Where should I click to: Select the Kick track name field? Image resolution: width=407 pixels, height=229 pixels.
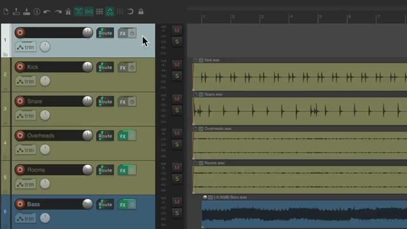click(x=54, y=67)
